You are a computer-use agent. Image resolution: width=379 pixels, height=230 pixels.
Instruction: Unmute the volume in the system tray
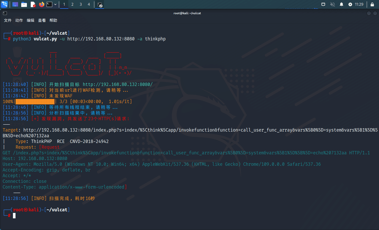point(332,4)
